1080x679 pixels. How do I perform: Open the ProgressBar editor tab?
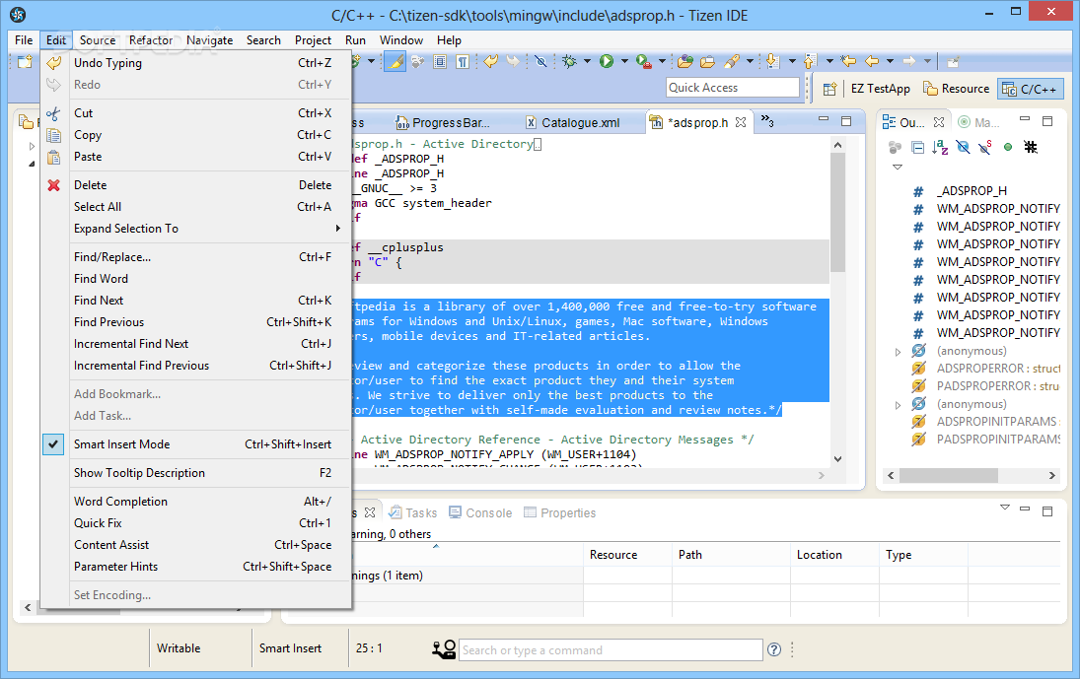tap(443, 122)
